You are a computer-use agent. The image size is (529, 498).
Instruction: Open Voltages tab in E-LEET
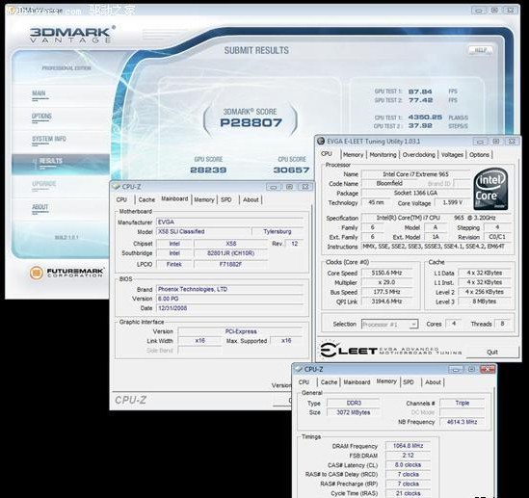452,155
